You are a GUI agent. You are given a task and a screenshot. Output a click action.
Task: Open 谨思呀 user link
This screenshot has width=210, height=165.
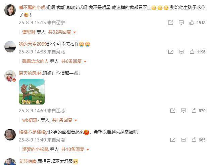point(29,32)
